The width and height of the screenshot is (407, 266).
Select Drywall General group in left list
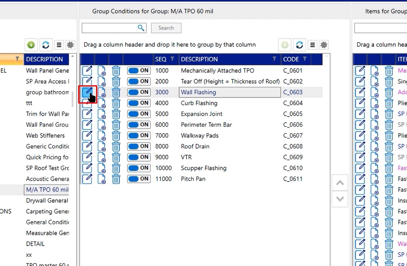coord(47,201)
